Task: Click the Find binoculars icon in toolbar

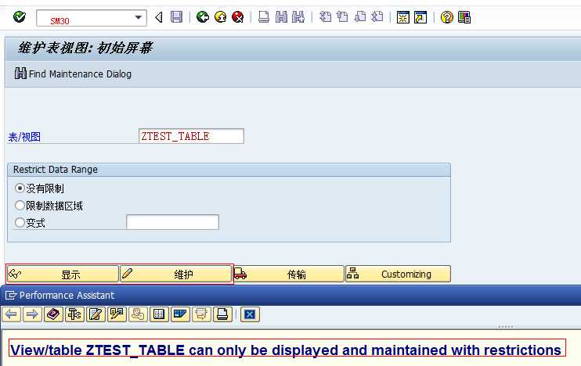Action: (281, 17)
